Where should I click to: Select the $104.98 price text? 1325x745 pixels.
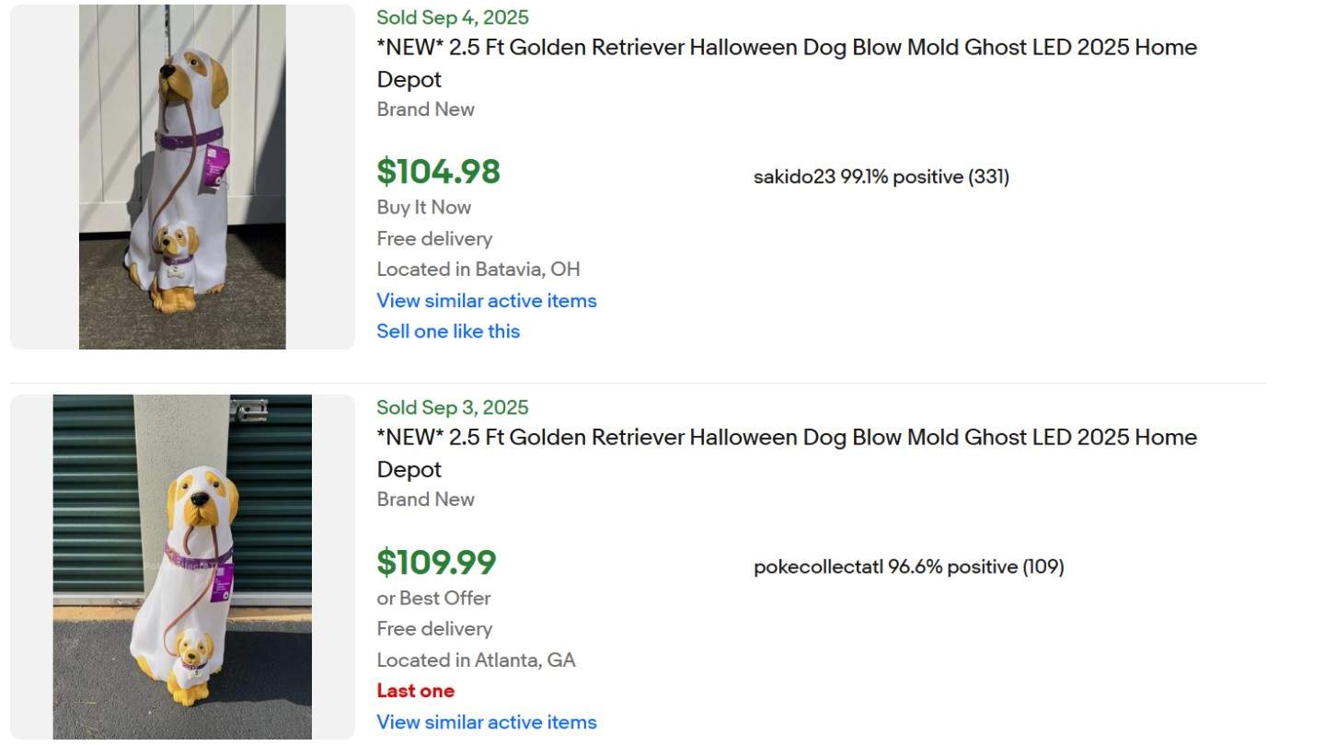click(x=438, y=171)
